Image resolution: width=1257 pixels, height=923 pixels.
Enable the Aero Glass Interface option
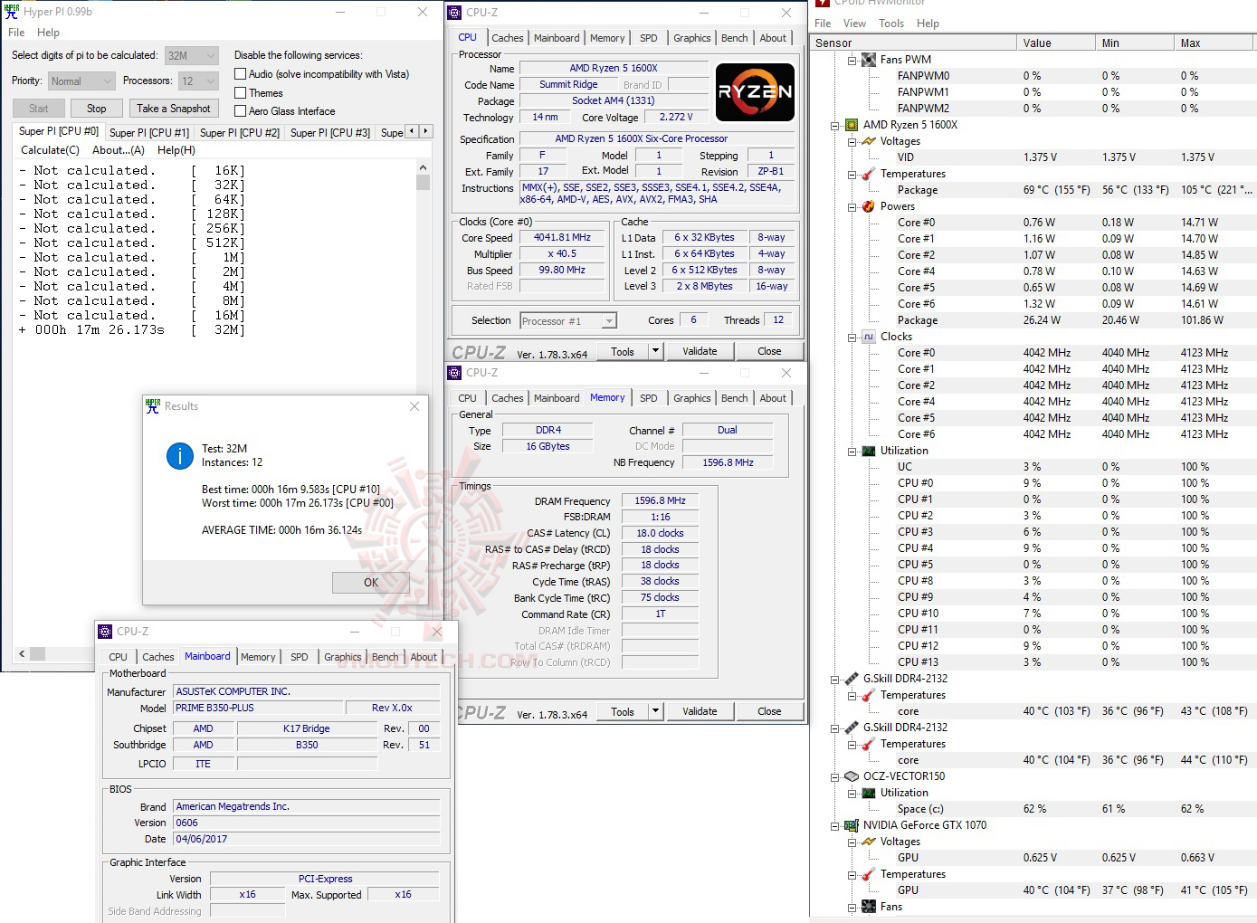pos(241,110)
